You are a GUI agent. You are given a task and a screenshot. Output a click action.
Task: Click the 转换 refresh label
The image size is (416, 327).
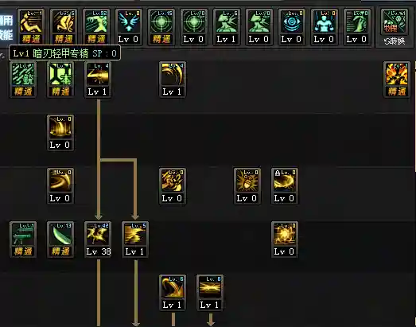tap(395, 41)
